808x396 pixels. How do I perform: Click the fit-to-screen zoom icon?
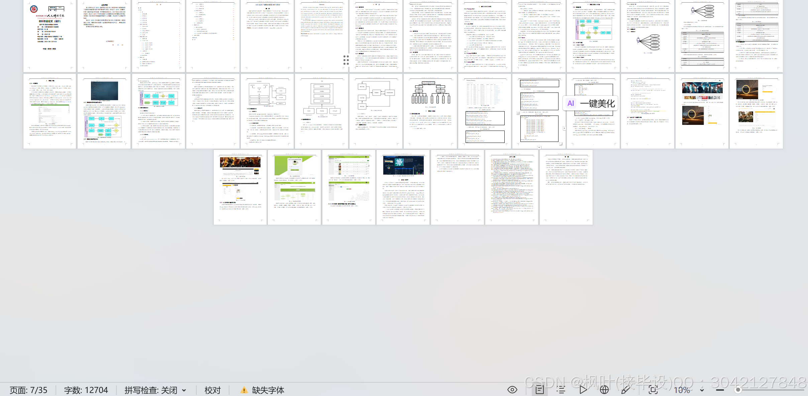click(x=653, y=390)
